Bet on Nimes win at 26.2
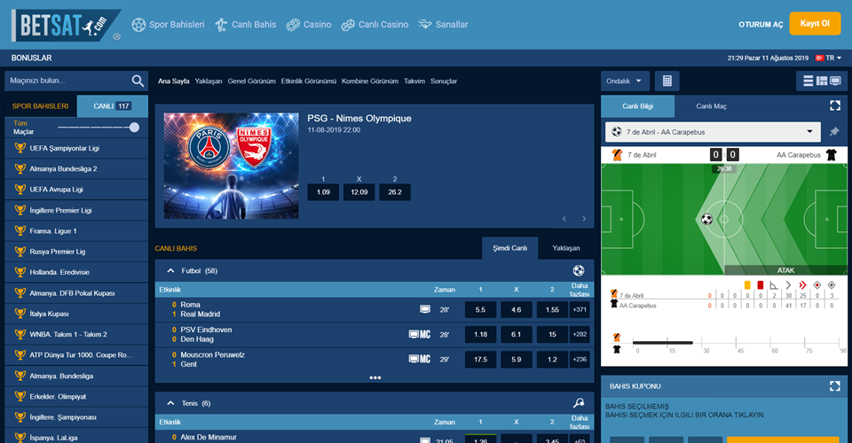The width and height of the screenshot is (852, 443). coord(395,192)
